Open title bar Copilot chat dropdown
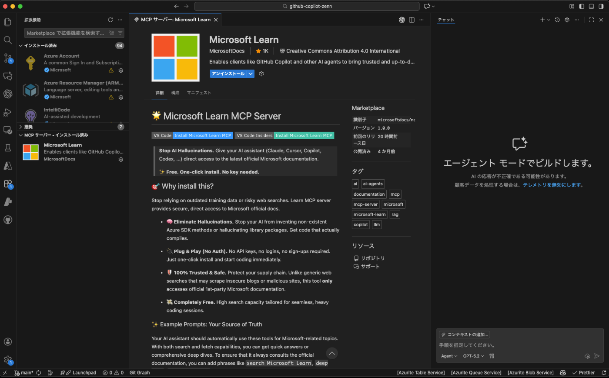609x378 pixels. click(433, 7)
